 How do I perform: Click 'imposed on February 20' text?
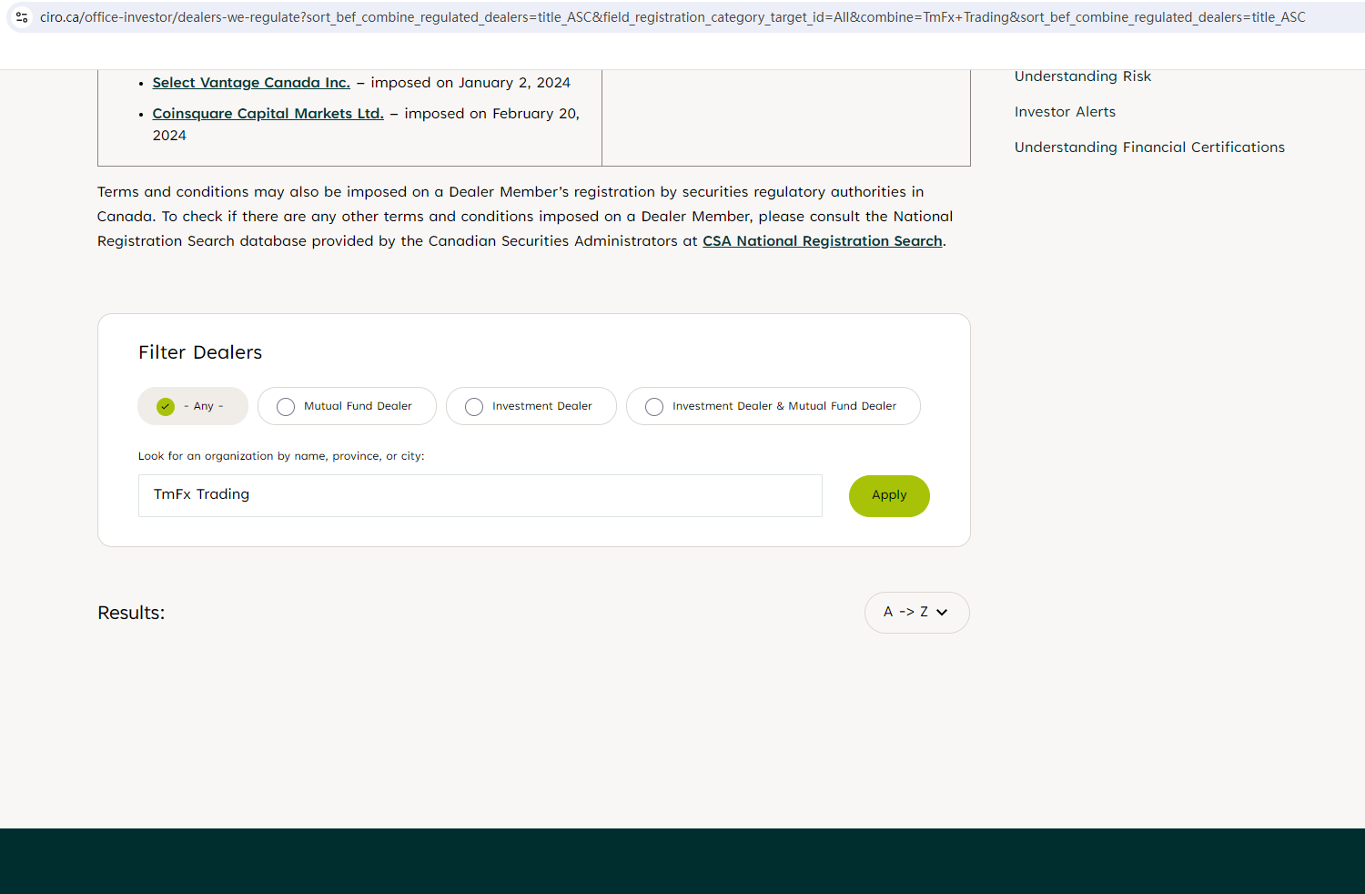coord(492,114)
